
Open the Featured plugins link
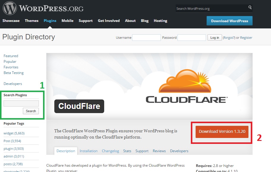tap(11, 56)
